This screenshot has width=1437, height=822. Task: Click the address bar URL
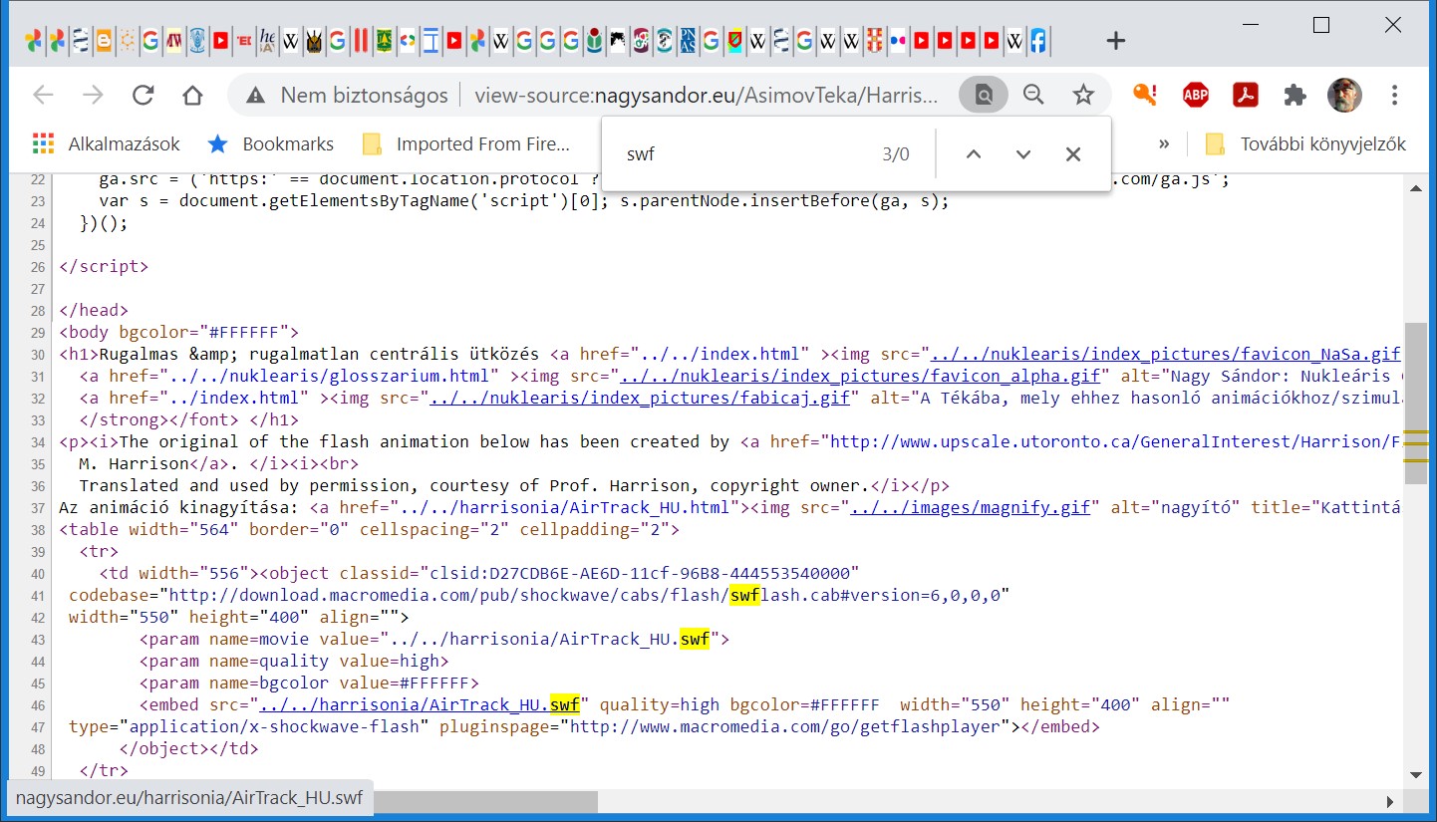pyautogui.click(x=707, y=95)
